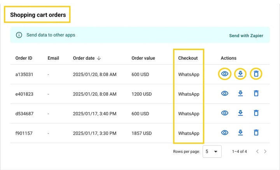The width and height of the screenshot is (280, 170).
Task: Click the 1857 USD order value
Action: 142,133
